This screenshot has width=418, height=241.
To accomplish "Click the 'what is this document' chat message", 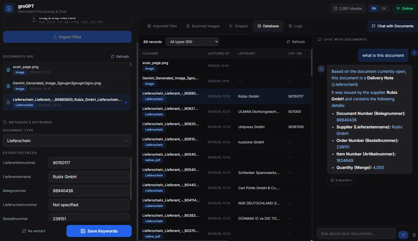I will coord(383,55).
